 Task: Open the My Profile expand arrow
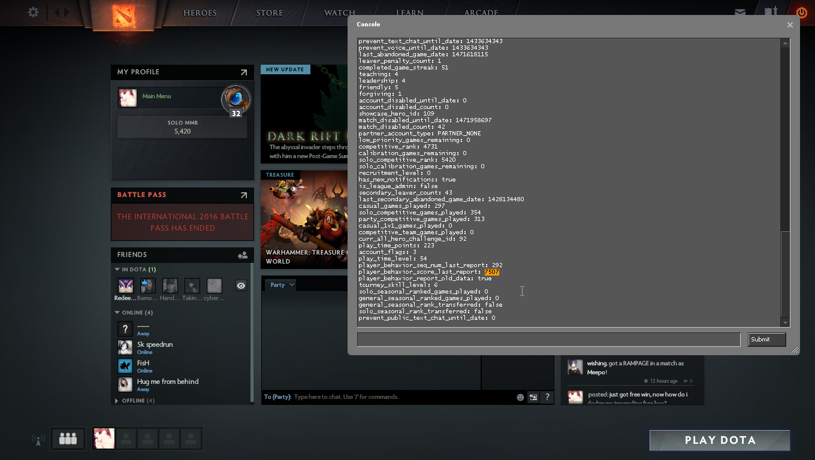[x=244, y=72]
